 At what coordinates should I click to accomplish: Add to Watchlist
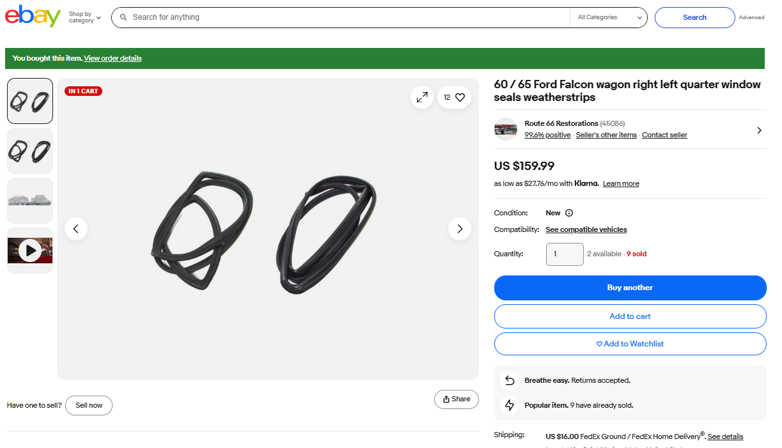pyautogui.click(x=630, y=344)
